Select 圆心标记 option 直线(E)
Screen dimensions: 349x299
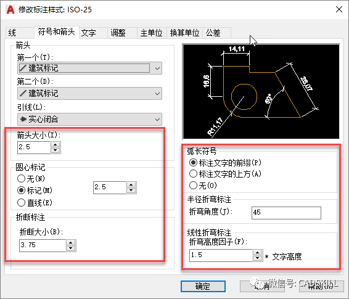point(35,202)
